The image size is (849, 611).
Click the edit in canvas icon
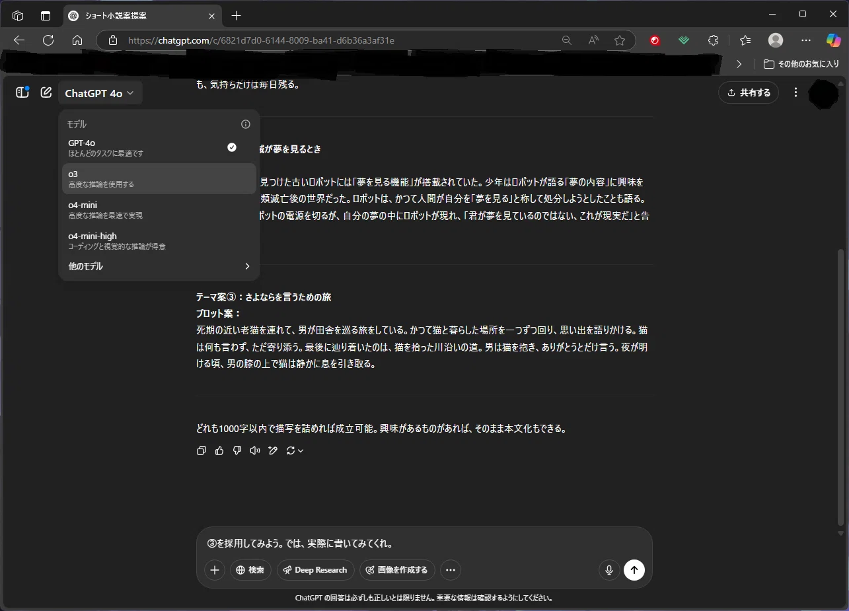click(x=273, y=450)
